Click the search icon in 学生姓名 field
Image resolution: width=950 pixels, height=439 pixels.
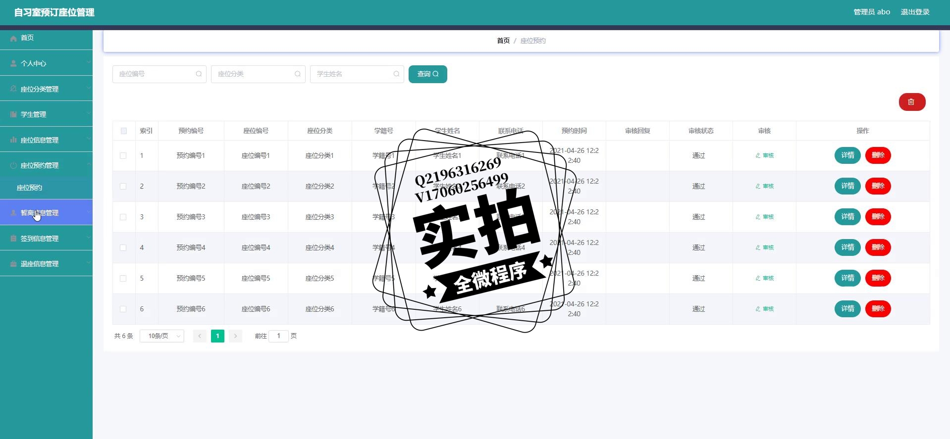point(396,74)
